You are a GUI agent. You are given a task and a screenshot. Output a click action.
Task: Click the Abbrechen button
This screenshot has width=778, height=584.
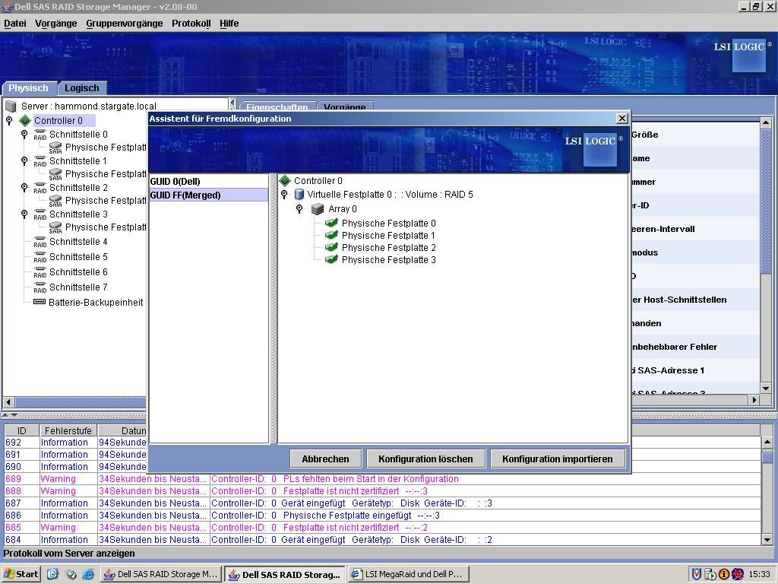coord(325,459)
